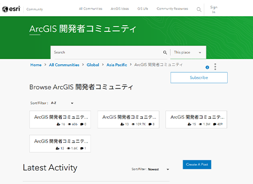253x184 pixels.
Task: Click members icon on card with 16 members
Action: tap(58, 124)
